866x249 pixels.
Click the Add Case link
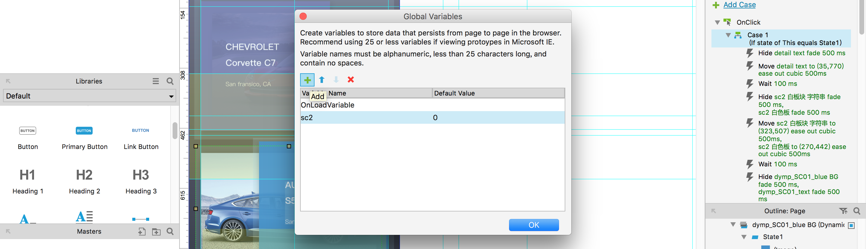tap(739, 5)
